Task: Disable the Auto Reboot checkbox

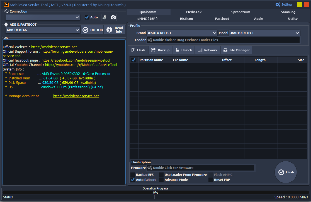Action: 132,180
